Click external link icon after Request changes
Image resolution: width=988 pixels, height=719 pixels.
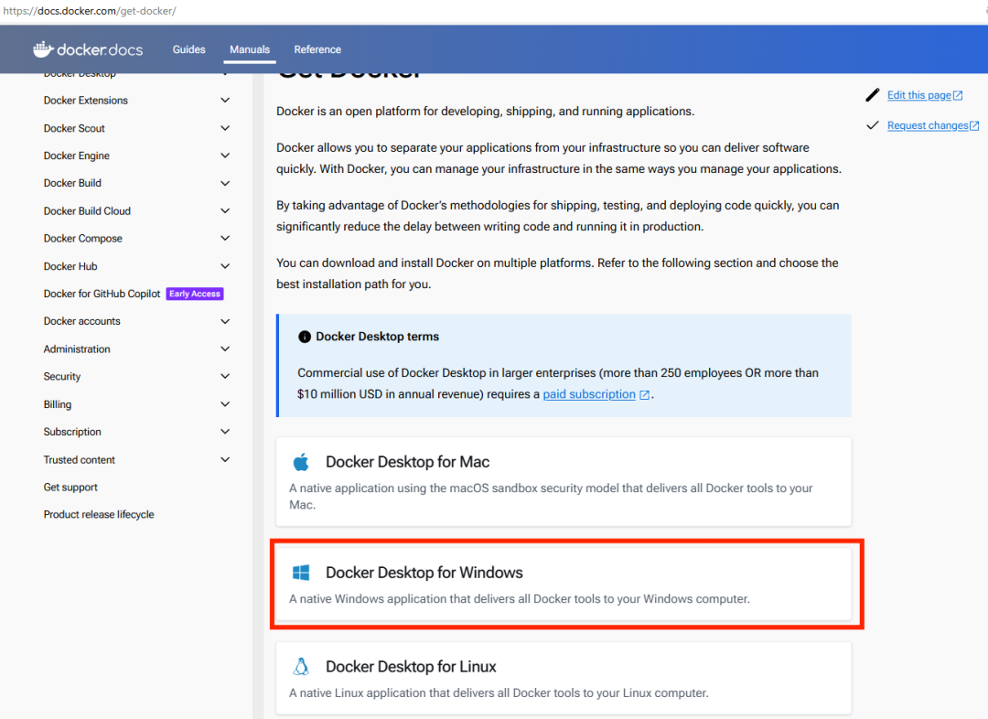click(974, 125)
